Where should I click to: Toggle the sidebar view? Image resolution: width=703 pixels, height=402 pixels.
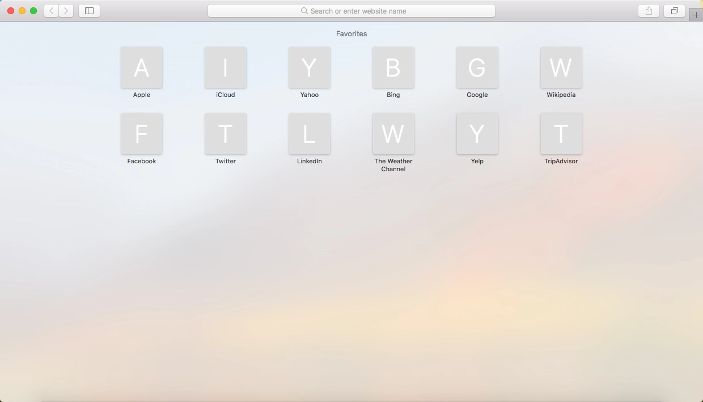pos(89,11)
